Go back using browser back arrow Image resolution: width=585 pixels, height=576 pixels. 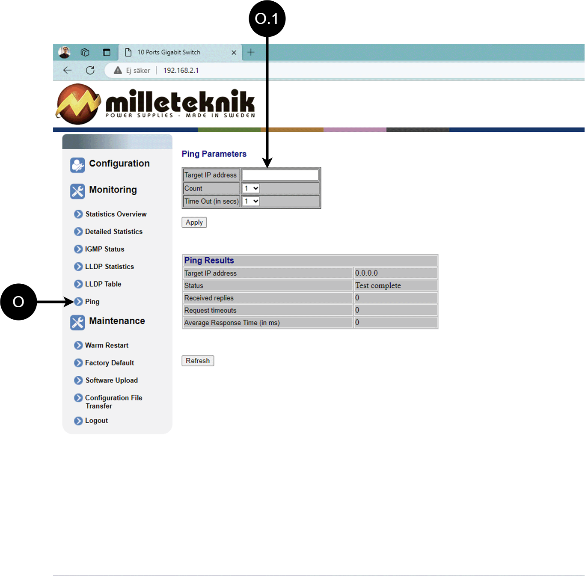[67, 70]
